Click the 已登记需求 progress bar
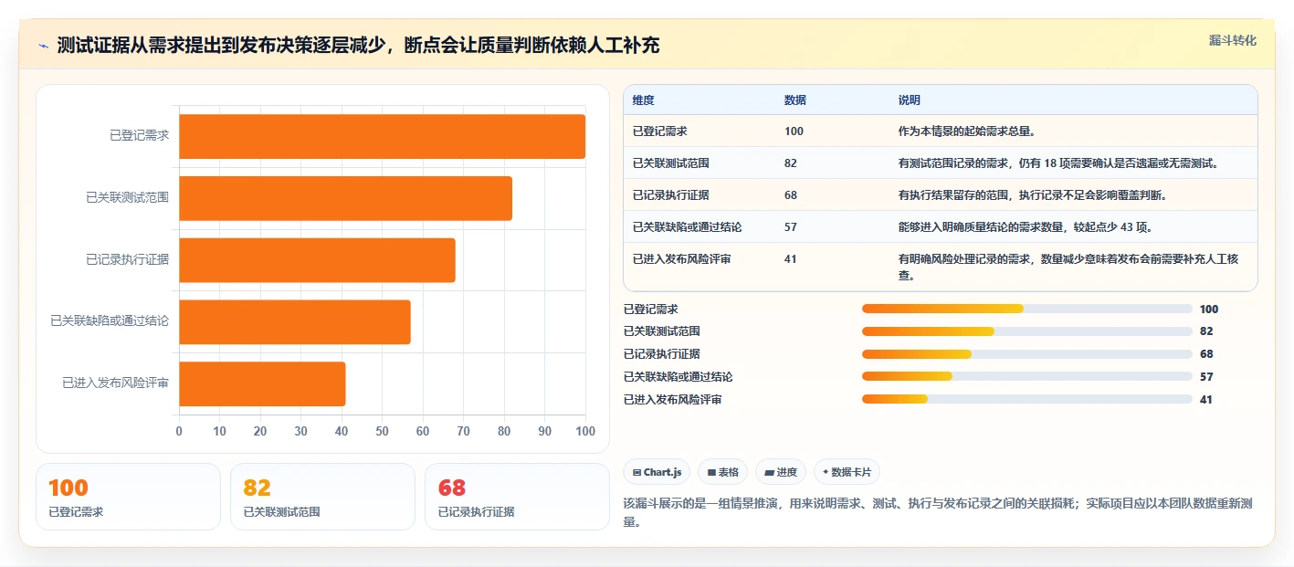 pyautogui.click(x=1027, y=309)
